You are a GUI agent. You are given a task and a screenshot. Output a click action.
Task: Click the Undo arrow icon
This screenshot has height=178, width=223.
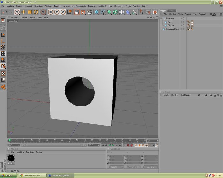coord(4,12)
